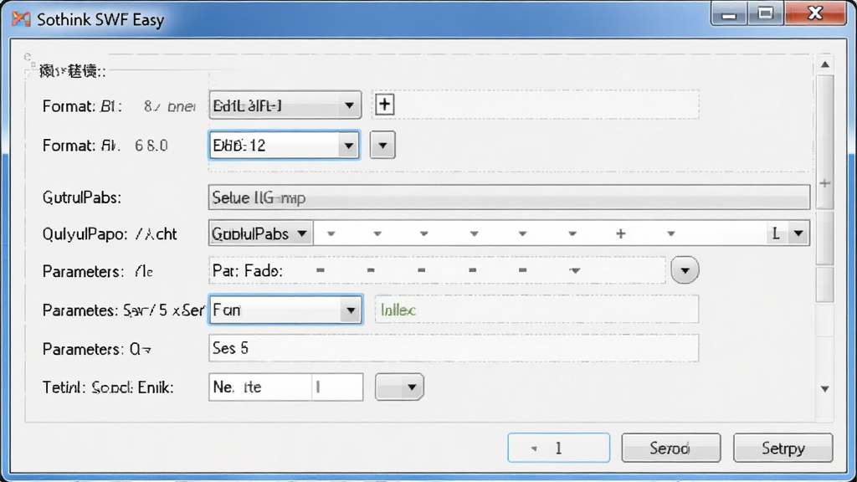The image size is (857, 482).
Task: Click the '1' button at the bottom
Action: point(558,449)
